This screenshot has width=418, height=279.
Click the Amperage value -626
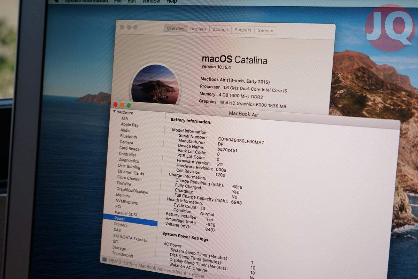coord(210,225)
